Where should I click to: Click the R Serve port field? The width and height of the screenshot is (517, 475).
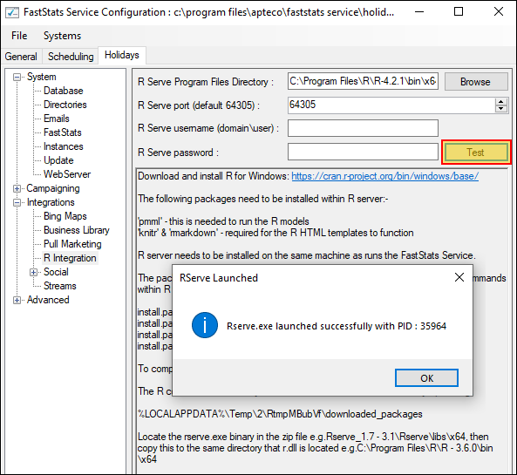[x=391, y=105]
